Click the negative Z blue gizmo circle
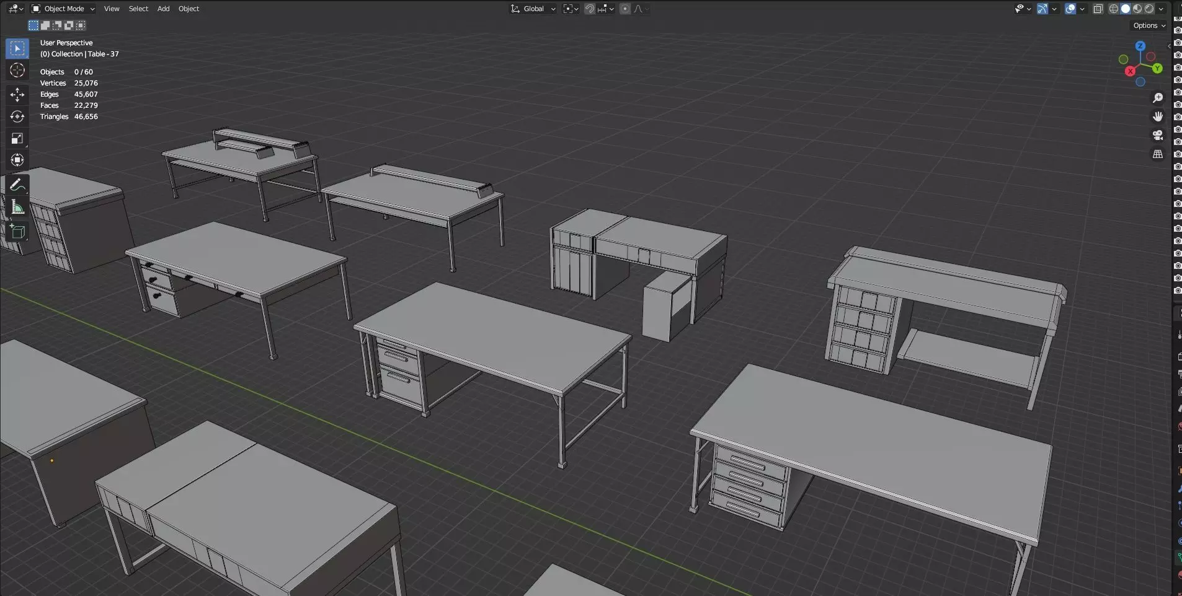The image size is (1182, 596). click(1140, 82)
